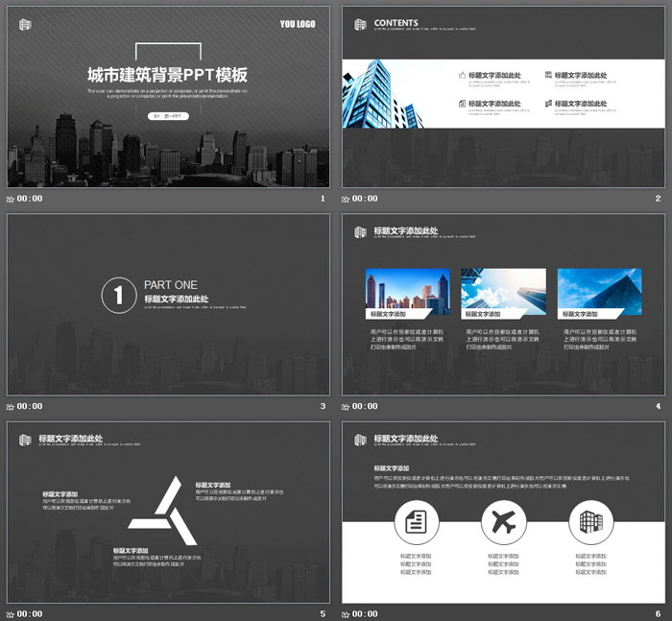Click the transition star icon under slide 5
672x621 pixels.
pyautogui.click(x=11, y=614)
